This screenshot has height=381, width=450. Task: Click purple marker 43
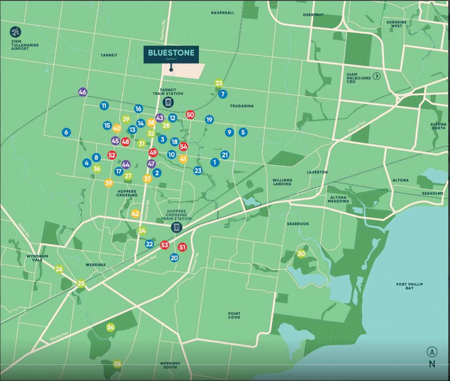159,118
